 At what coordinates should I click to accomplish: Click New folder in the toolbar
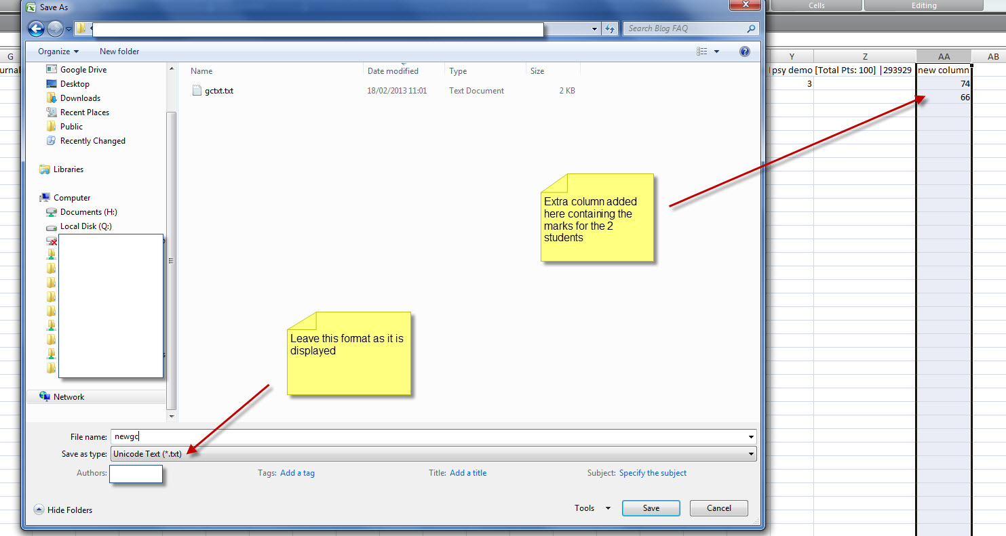click(119, 51)
